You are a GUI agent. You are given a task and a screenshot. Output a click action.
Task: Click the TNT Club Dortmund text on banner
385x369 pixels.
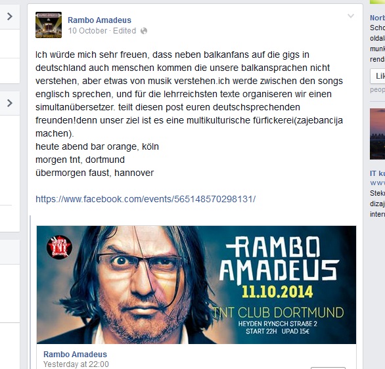278,313
